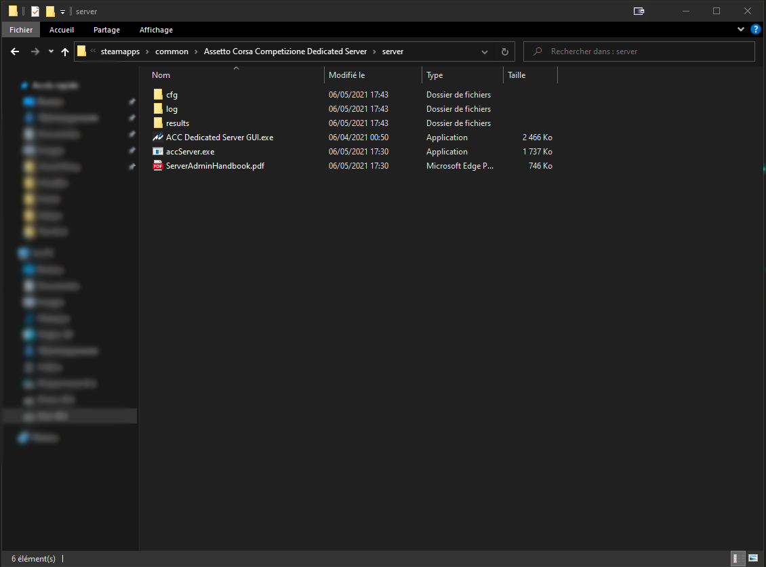Expand the ribbon with the chevron
Image resolution: width=766 pixels, height=567 pixels.
pos(741,29)
